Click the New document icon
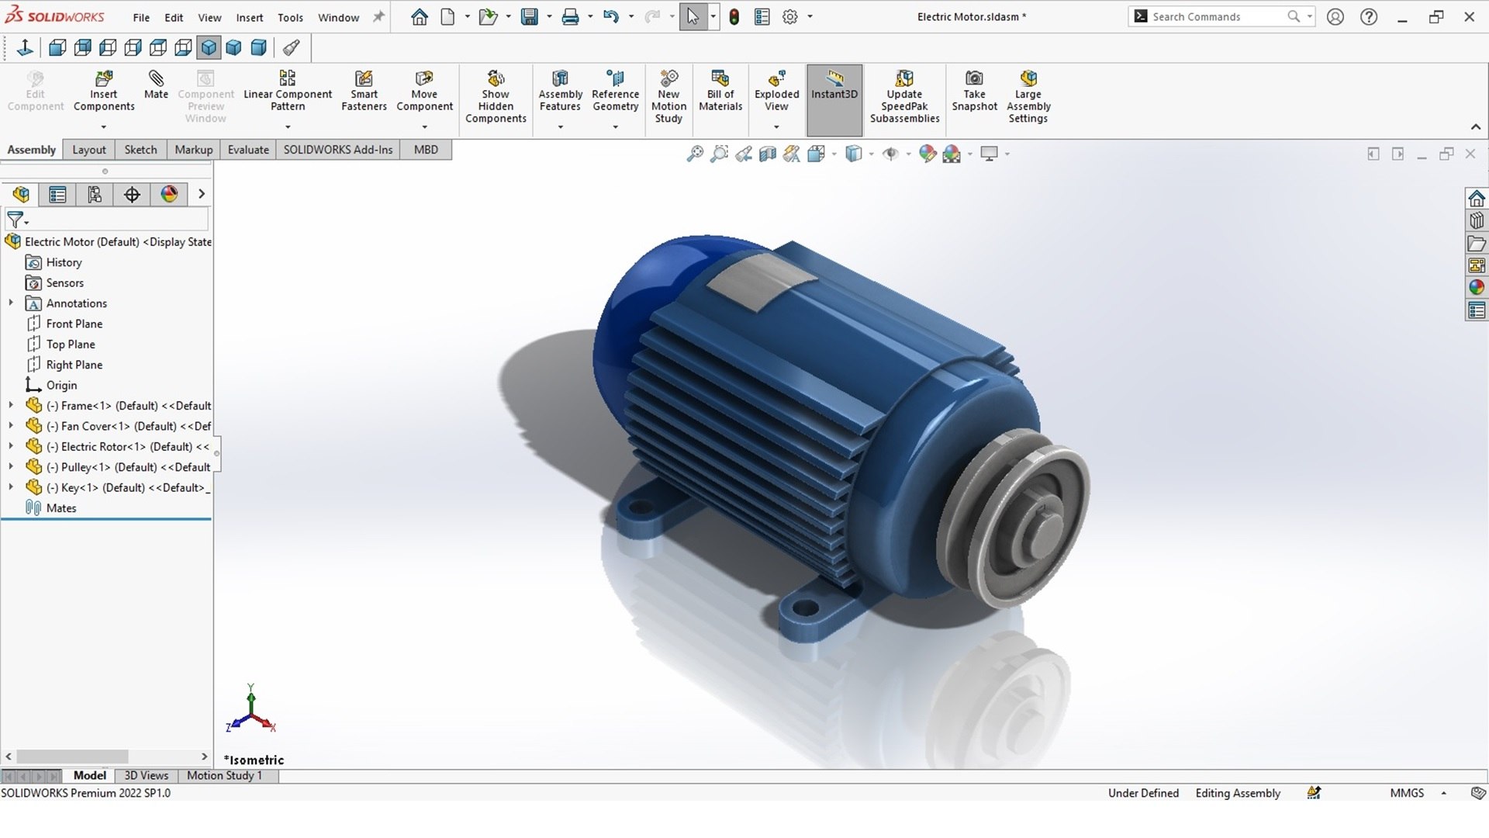This screenshot has height=838, width=1489. [x=447, y=16]
